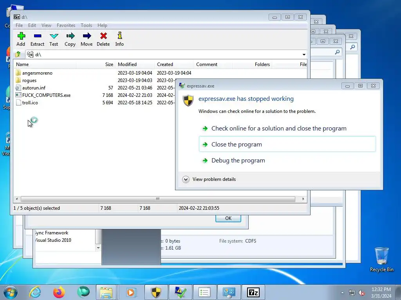The image size is (401, 300).
Task: Expand View problem details
Action: [x=209, y=179]
